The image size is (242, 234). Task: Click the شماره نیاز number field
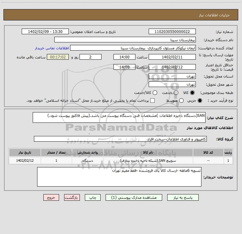coord(172,31)
